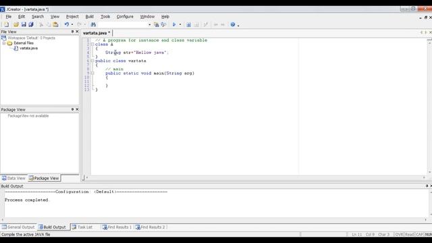Click the next editor tab arrow
The image size is (432, 243).
click(x=426, y=32)
